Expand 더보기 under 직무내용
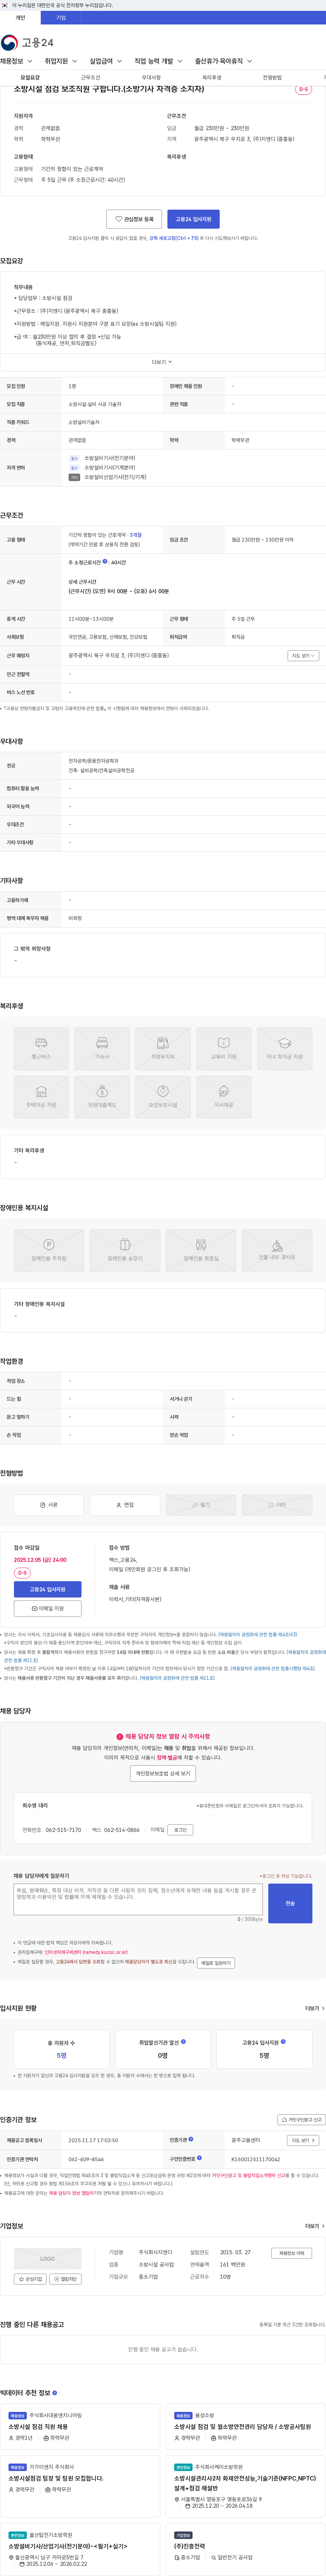The height and width of the screenshot is (2576, 326). point(162,362)
